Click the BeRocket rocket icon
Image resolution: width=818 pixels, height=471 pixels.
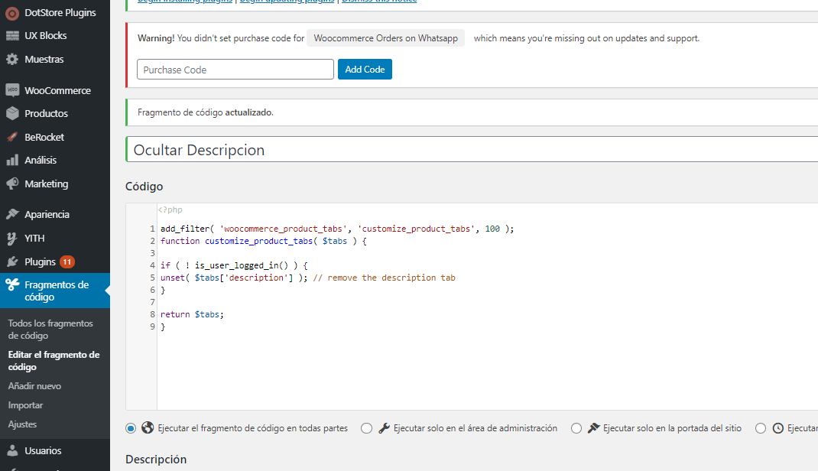coord(12,137)
